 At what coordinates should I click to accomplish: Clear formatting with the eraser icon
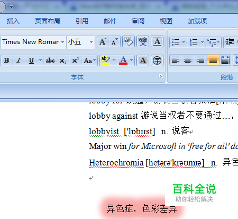point(129,42)
